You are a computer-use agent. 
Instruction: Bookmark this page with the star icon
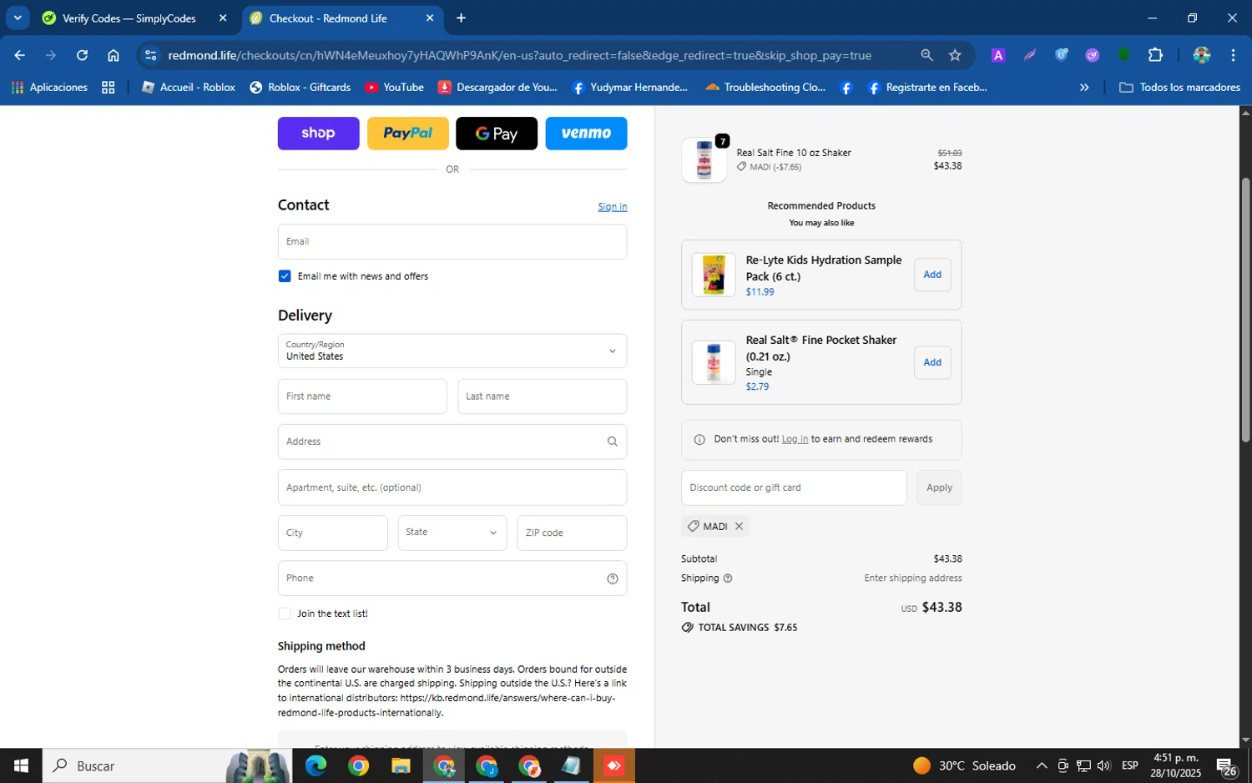coord(955,55)
